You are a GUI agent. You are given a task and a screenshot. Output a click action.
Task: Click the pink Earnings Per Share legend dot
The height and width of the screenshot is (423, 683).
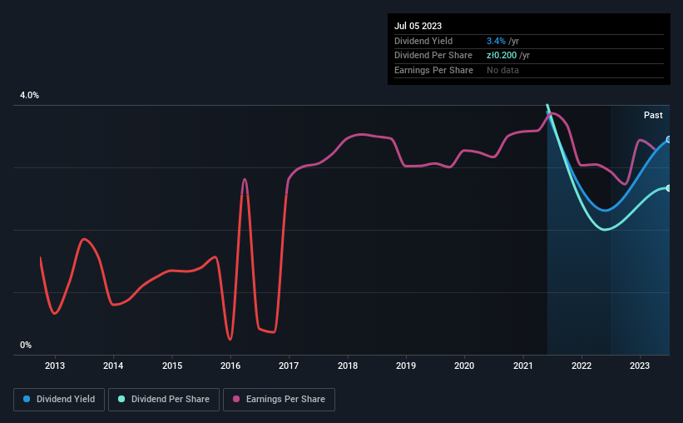pyautogui.click(x=236, y=399)
